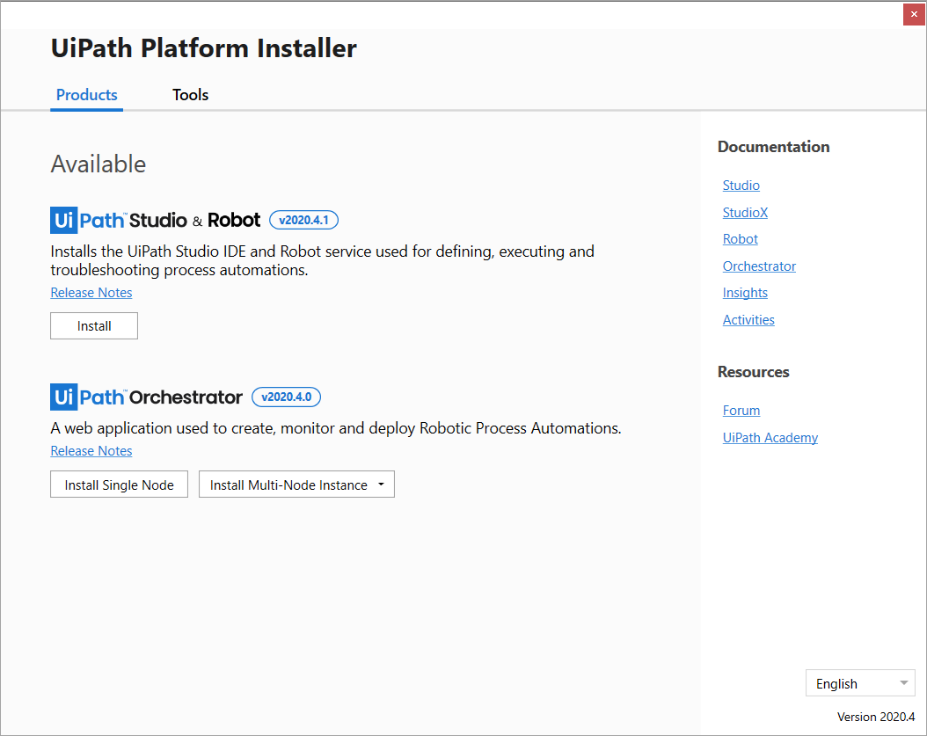Close the installer with the red X
927x736 pixels.
point(914,14)
